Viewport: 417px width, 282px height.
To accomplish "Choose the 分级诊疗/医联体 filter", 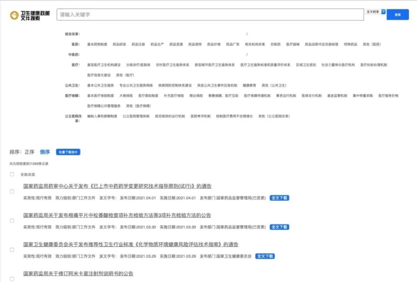I will point(138,65).
